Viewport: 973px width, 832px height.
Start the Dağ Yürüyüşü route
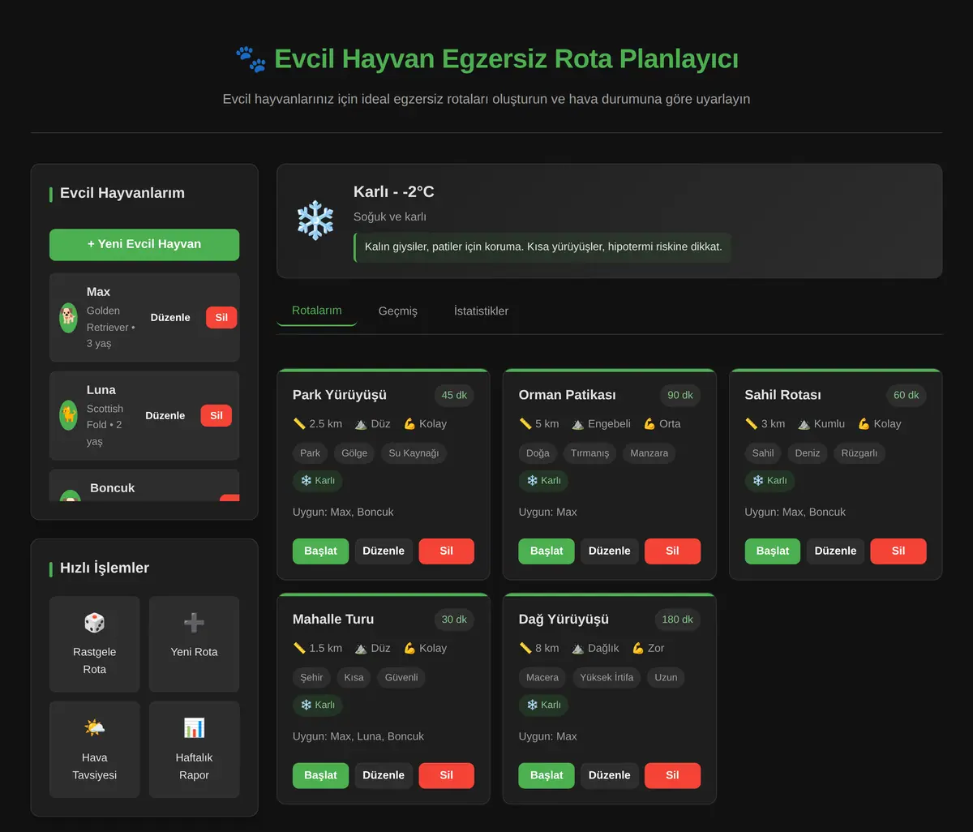[547, 775]
